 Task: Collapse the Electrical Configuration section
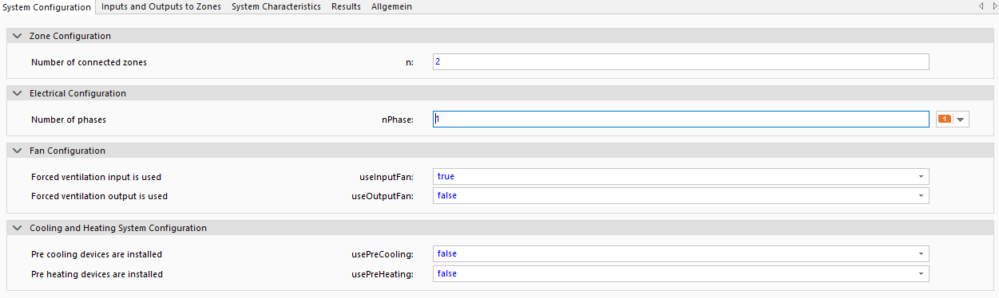pyautogui.click(x=18, y=93)
